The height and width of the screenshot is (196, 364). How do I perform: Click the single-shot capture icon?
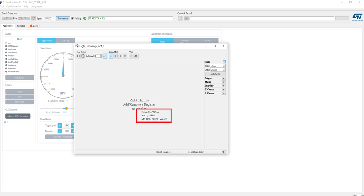coord(83,56)
